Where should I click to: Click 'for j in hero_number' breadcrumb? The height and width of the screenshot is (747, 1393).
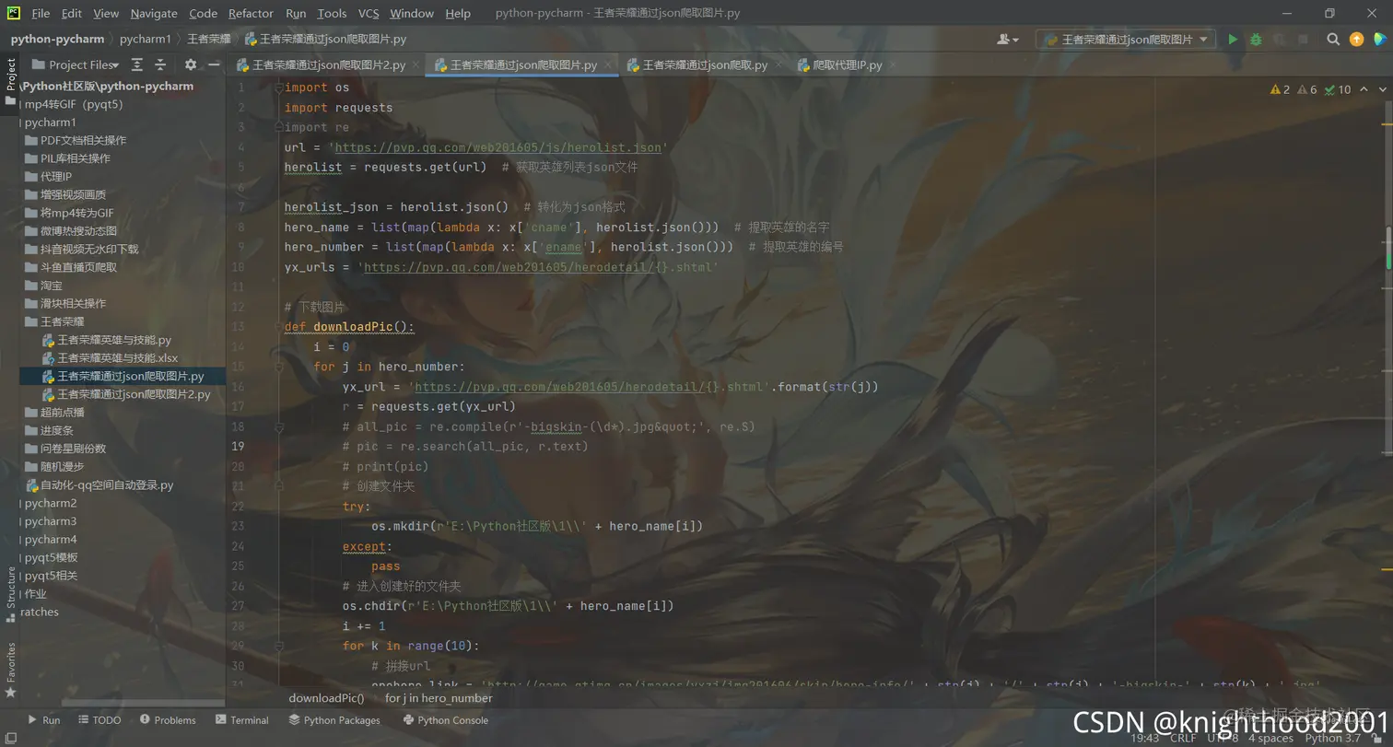(x=439, y=698)
